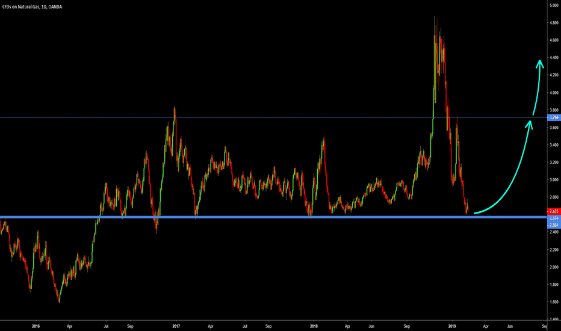Screen dimensions: 561x331
Task: Click the 3.200 price axis label
Action: coord(554,162)
